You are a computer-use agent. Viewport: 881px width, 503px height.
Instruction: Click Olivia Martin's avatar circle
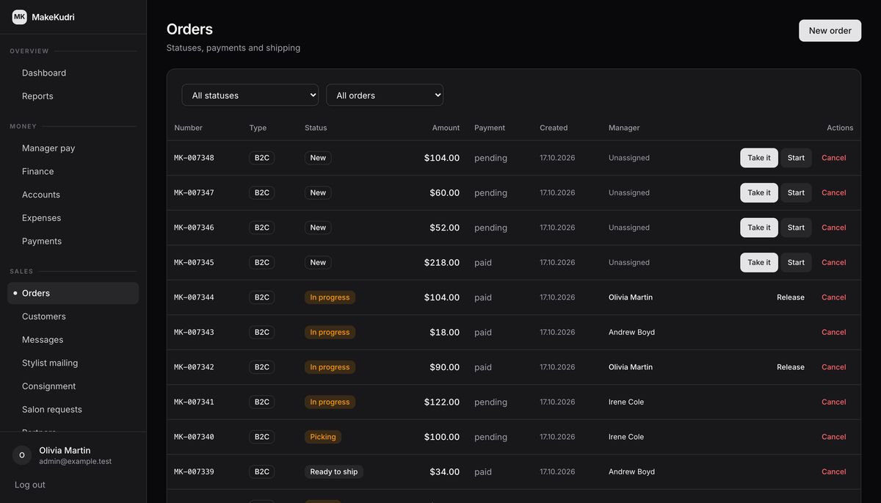click(x=22, y=455)
